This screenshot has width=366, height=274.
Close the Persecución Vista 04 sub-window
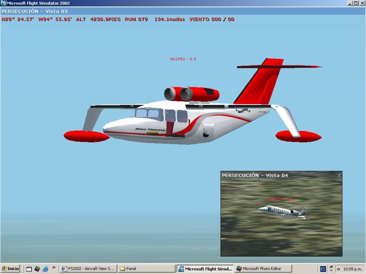(x=339, y=175)
